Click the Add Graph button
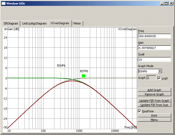 click(x=154, y=90)
